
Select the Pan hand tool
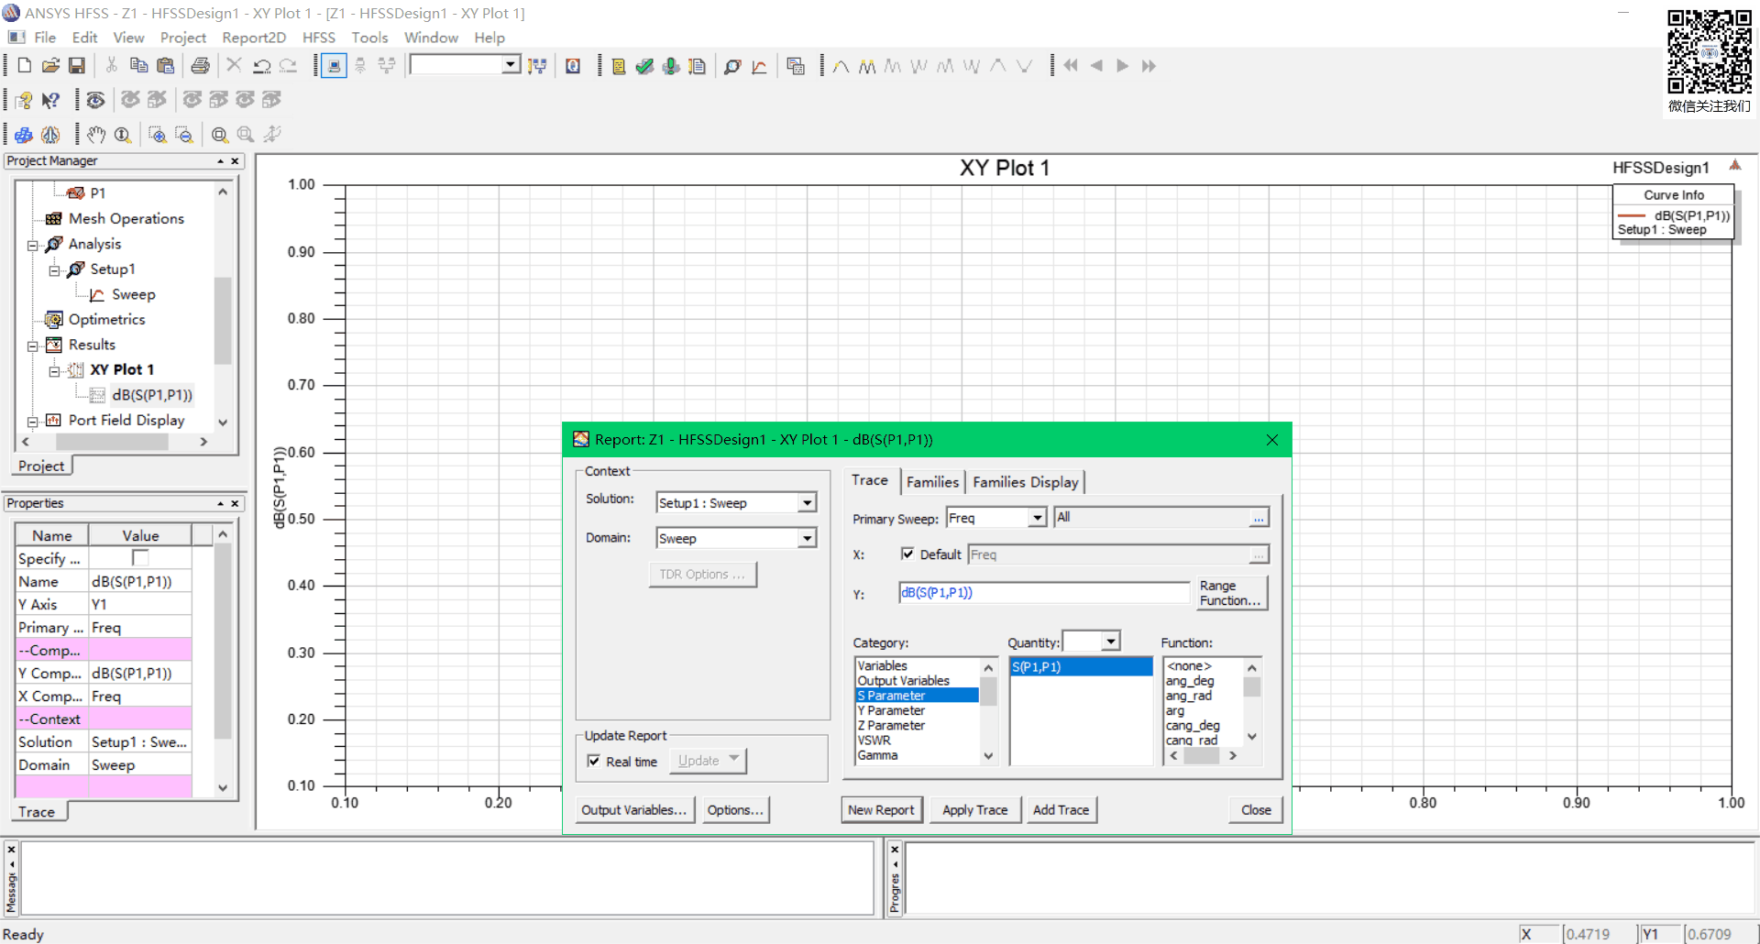(x=96, y=135)
